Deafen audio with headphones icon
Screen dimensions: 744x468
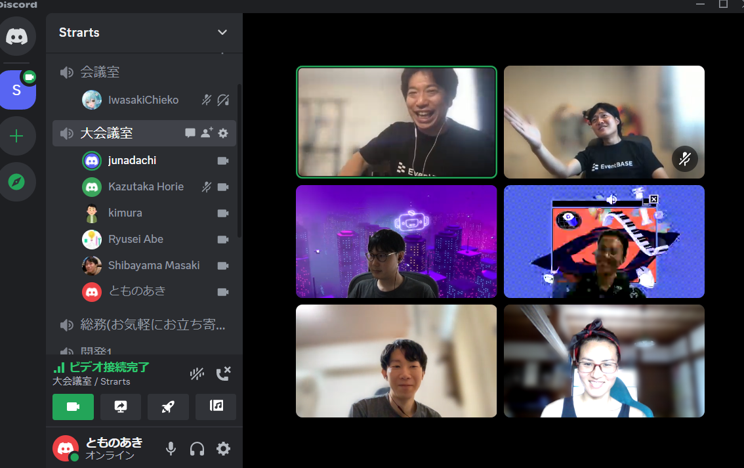pyautogui.click(x=197, y=449)
